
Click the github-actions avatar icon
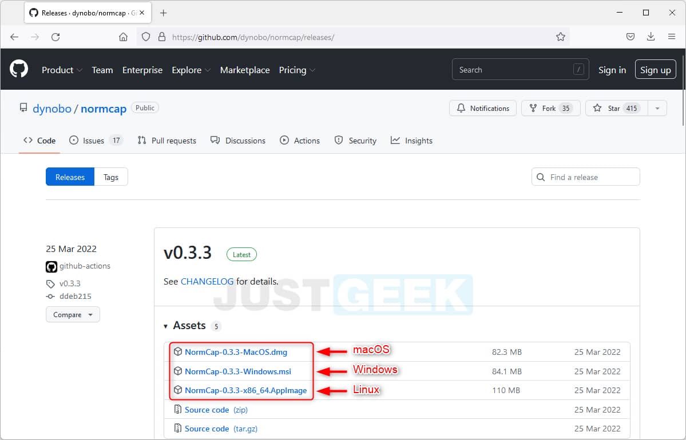coord(51,266)
